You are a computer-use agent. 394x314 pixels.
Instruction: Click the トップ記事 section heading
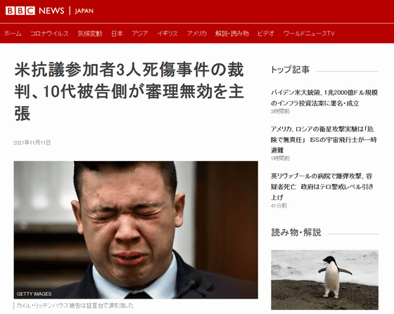tap(290, 70)
